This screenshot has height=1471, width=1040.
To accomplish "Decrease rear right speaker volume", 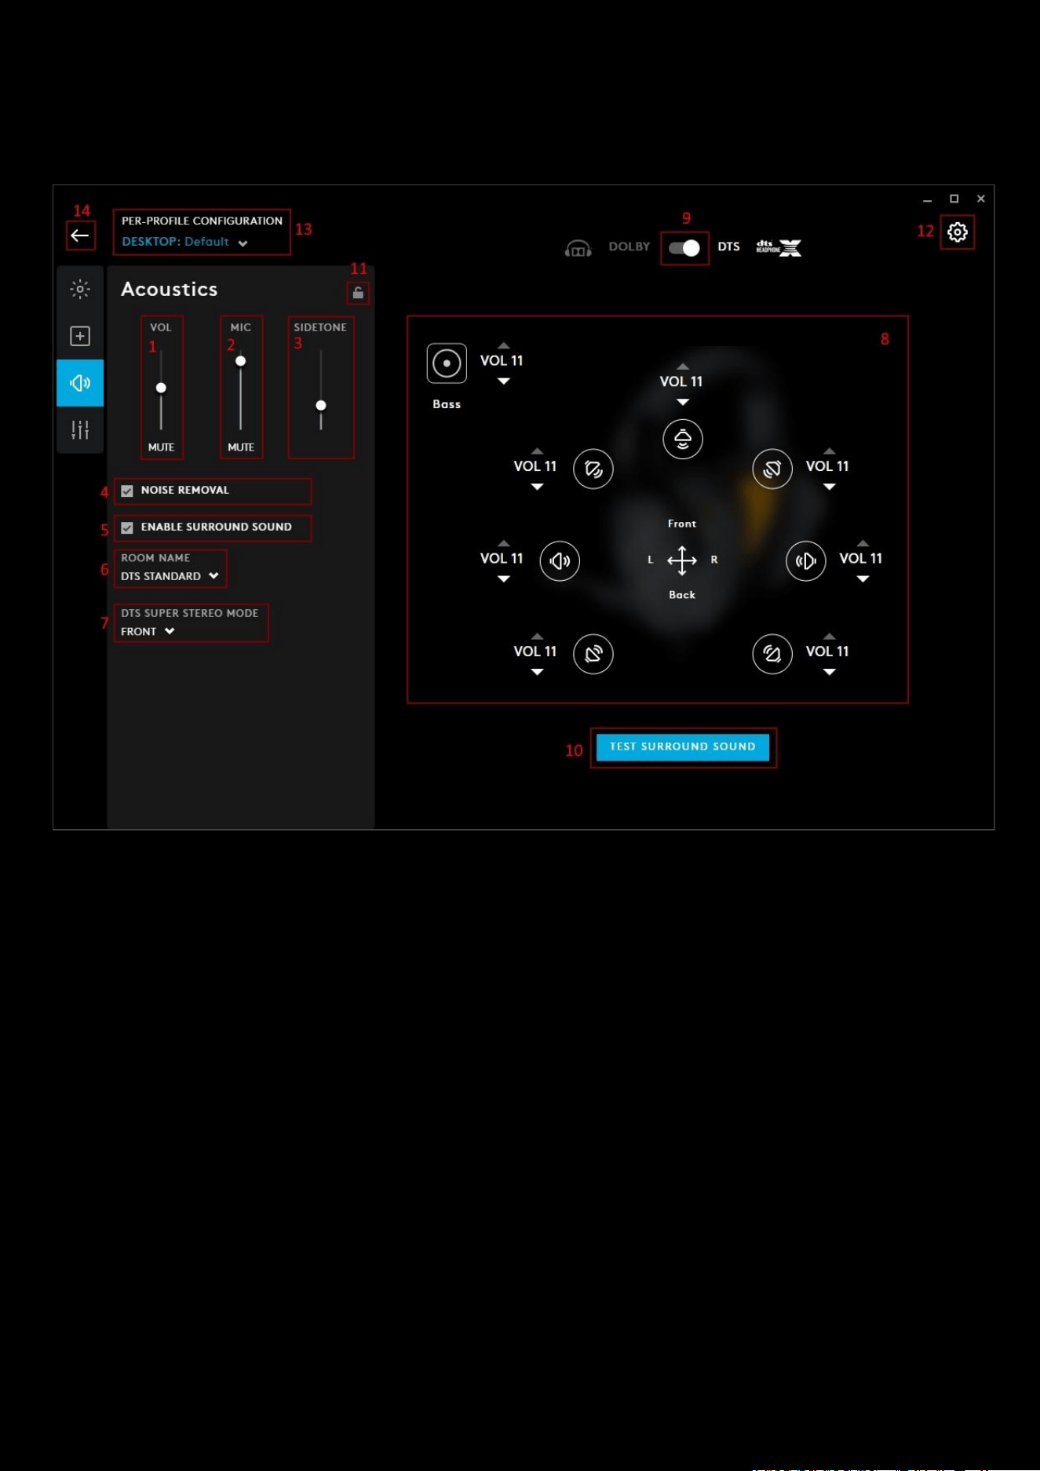I will point(830,673).
